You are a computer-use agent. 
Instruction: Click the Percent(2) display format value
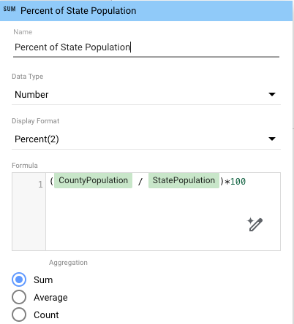tap(37, 139)
